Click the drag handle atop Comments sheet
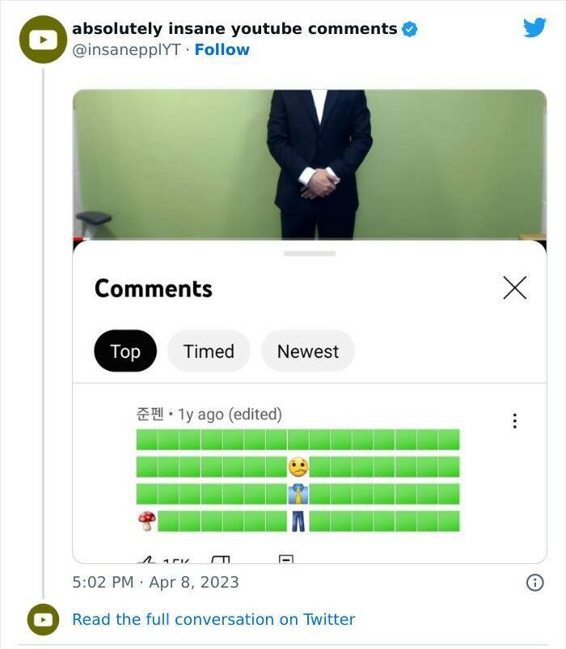This screenshot has height=649, width=566. tap(310, 254)
